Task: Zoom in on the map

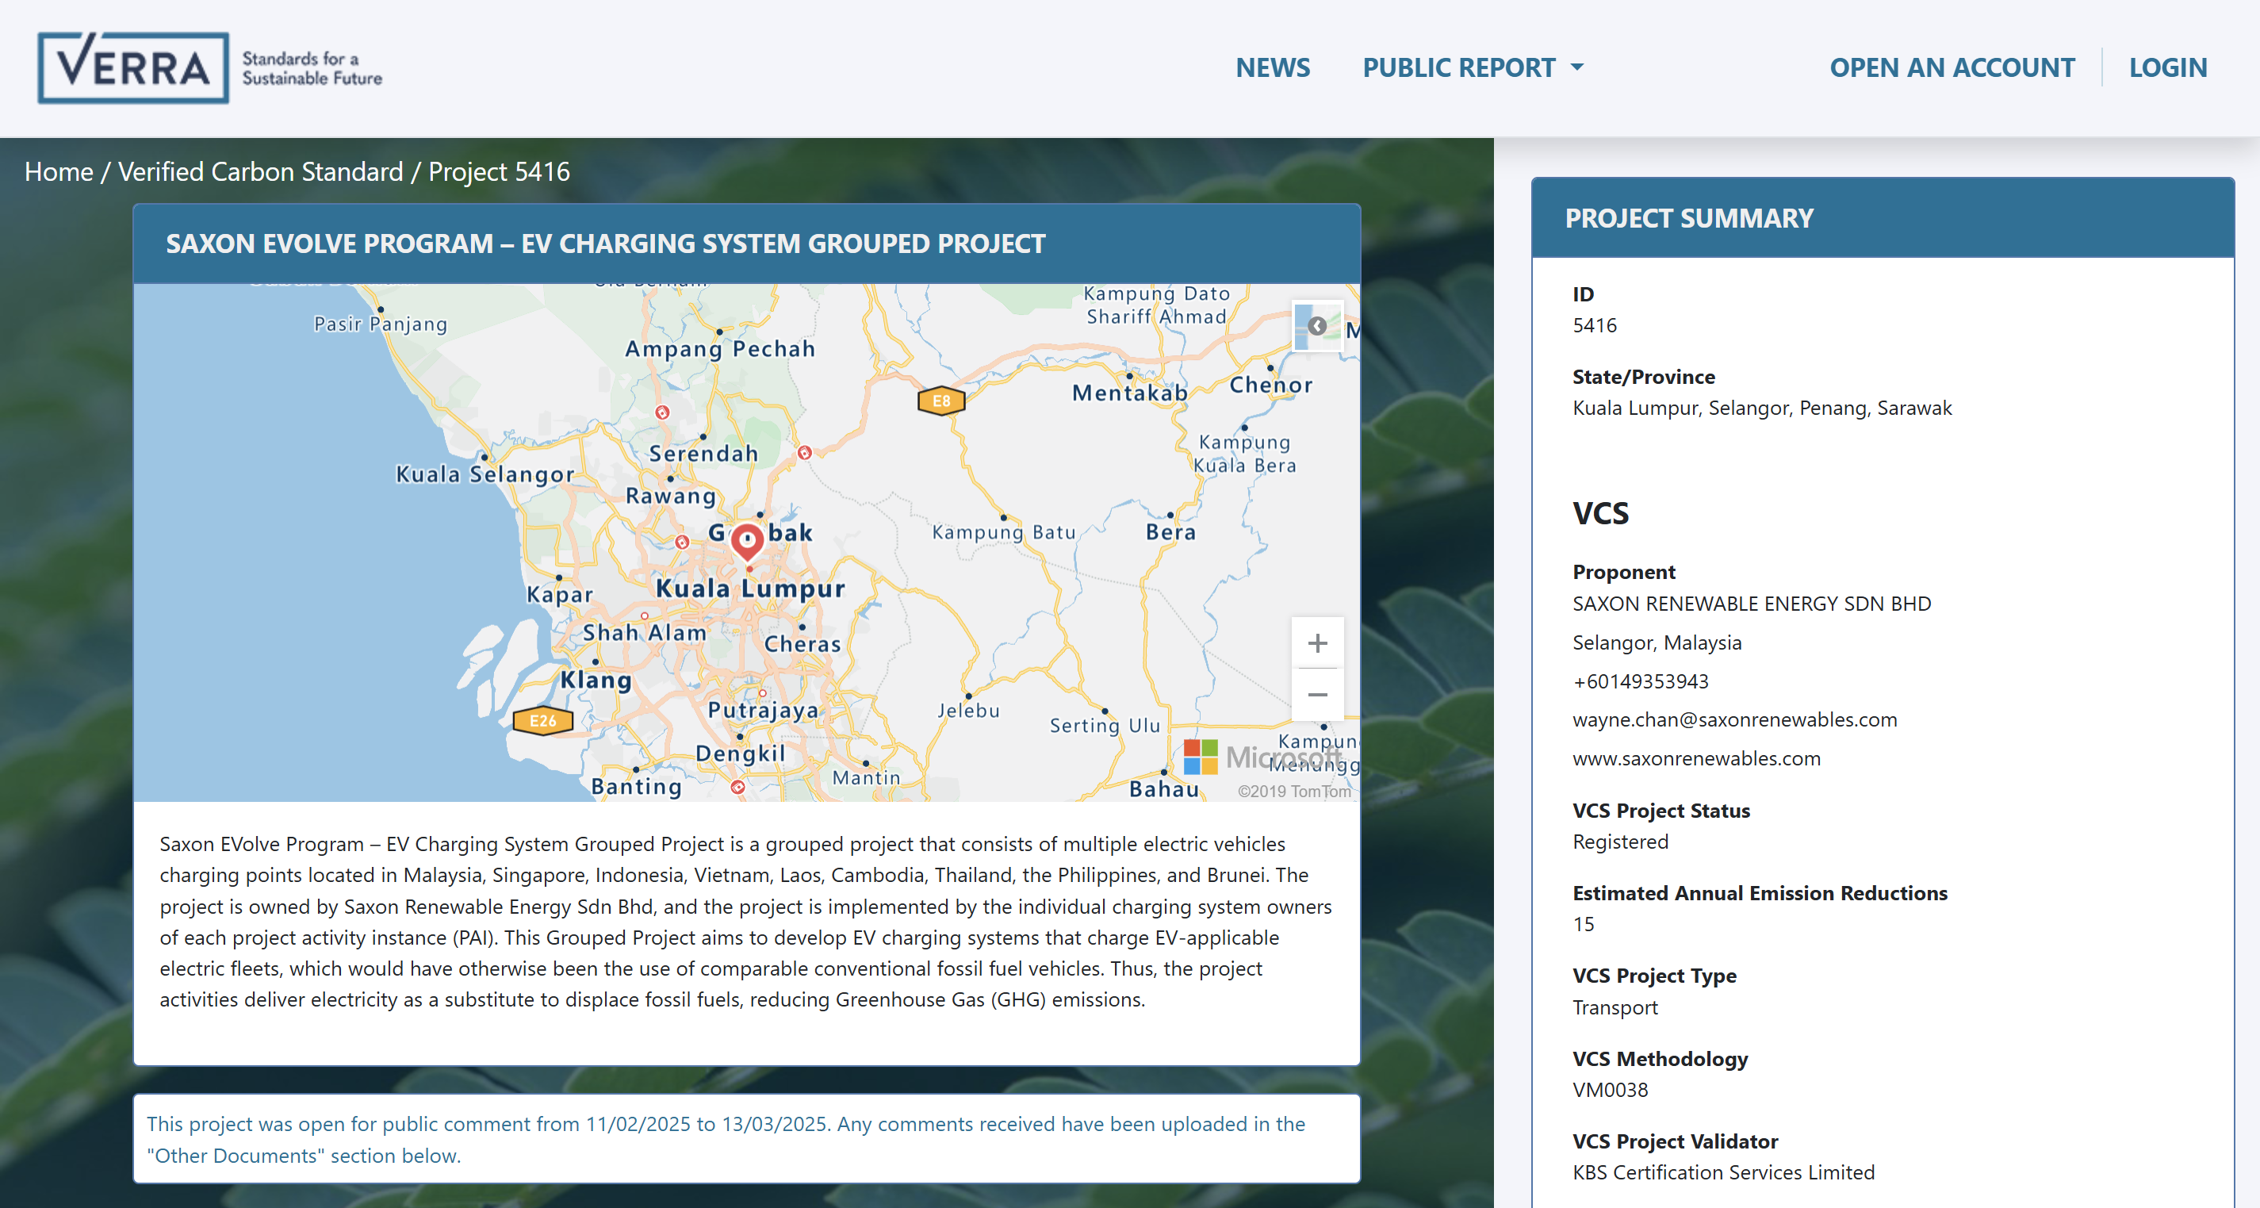Action: [x=1317, y=643]
